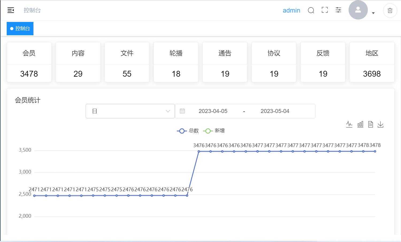This screenshot has width=401, height=242.
Task: Open the 通告 card
Action: click(225, 62)
